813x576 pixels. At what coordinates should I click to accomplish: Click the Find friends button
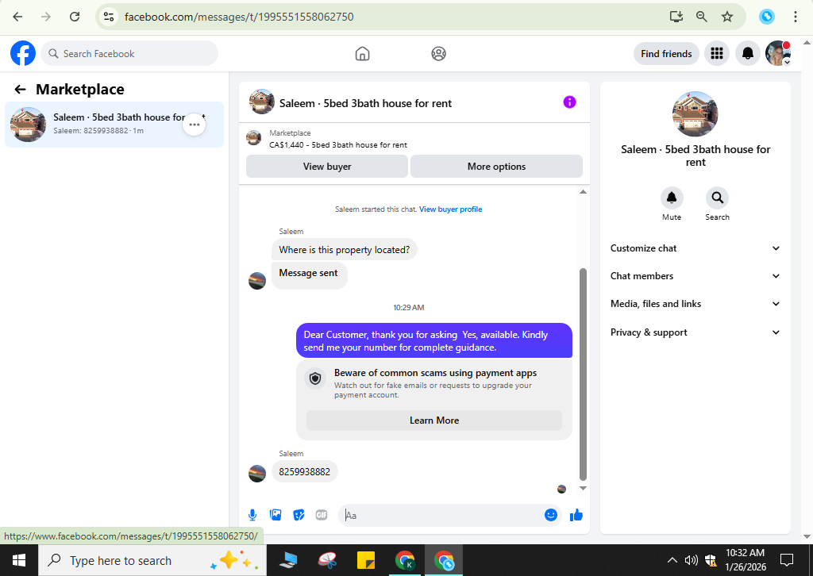(x=666, y=53)
